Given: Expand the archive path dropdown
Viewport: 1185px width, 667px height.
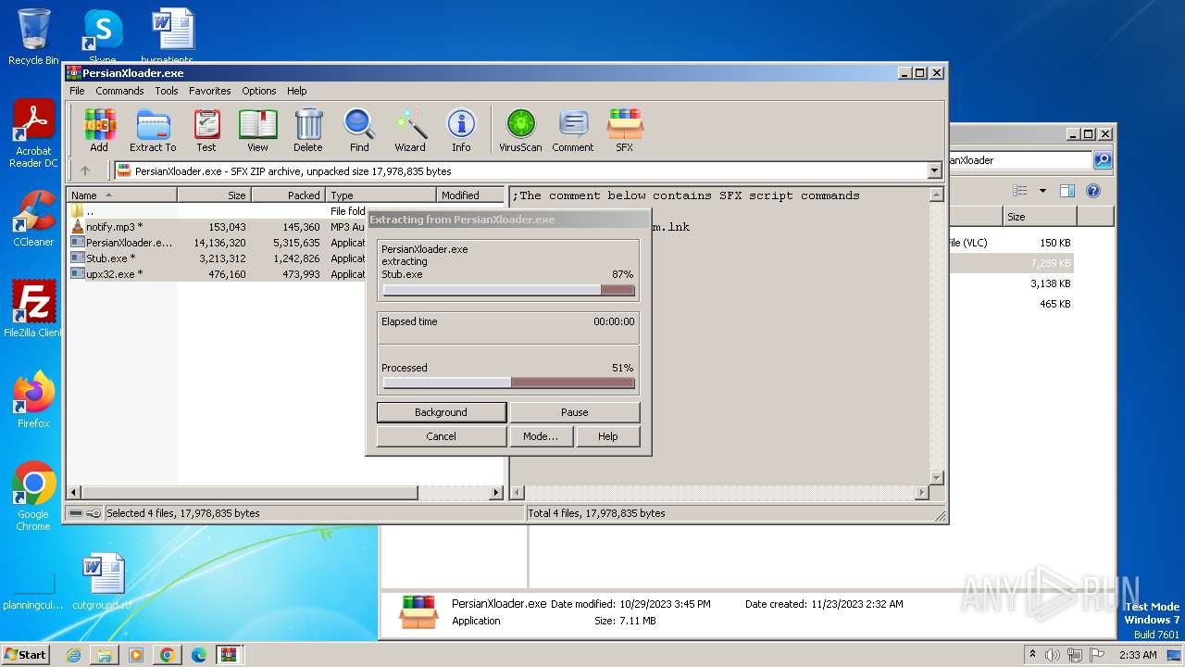Looking at the screenshot, I should point(934,170).
